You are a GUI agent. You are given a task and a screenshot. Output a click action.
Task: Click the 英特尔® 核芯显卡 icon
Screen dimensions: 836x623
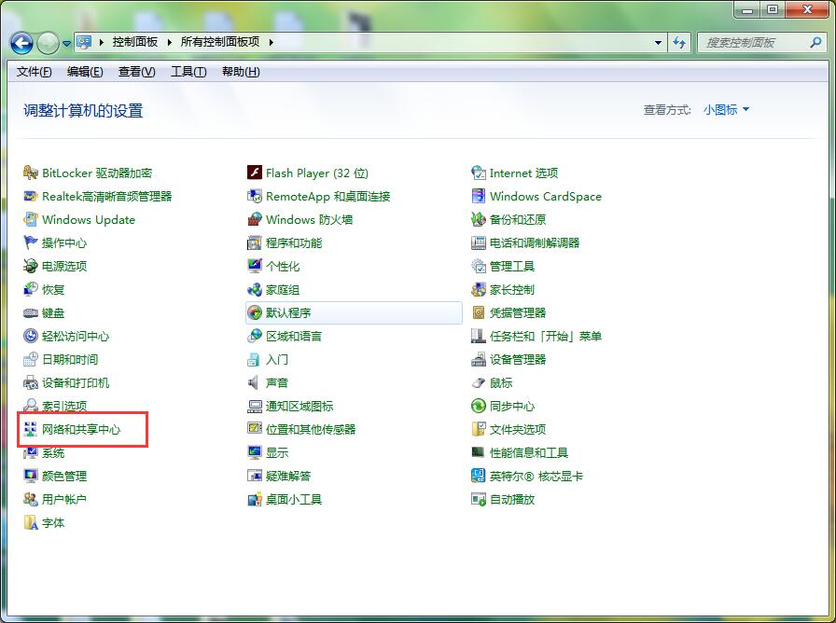point(479,476)
